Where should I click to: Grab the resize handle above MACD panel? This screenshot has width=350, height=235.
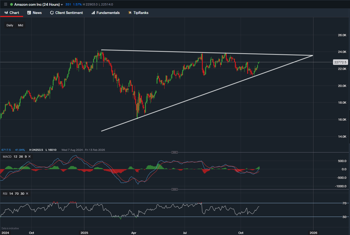tap(174, 152)
